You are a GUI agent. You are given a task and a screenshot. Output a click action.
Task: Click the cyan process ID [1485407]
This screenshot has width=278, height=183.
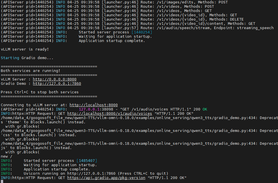pos(87,161)
